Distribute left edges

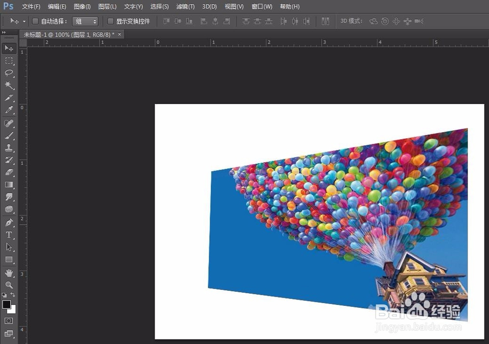[284, 21]
